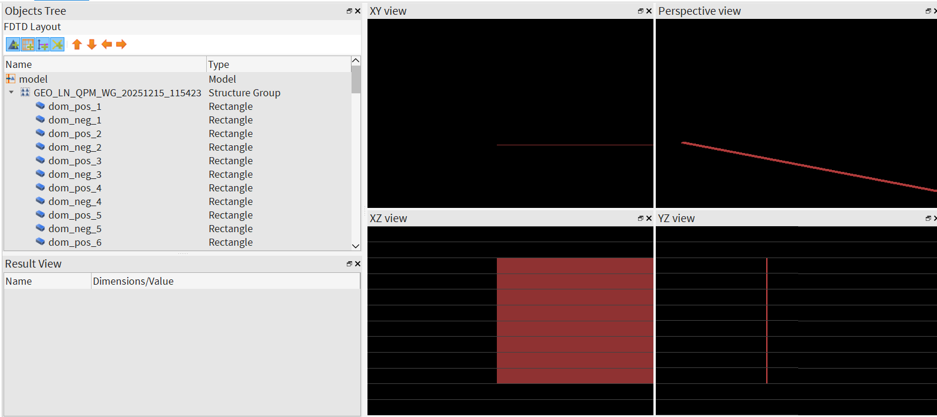The image size is (937, 417).
Task: Click the Objects Tree scroll down arrow
Action: pyautogui.click(x=356, y=246)
